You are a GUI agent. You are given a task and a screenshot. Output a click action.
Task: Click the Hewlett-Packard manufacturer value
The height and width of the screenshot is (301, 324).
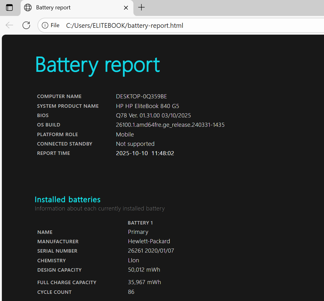[149, 241]
